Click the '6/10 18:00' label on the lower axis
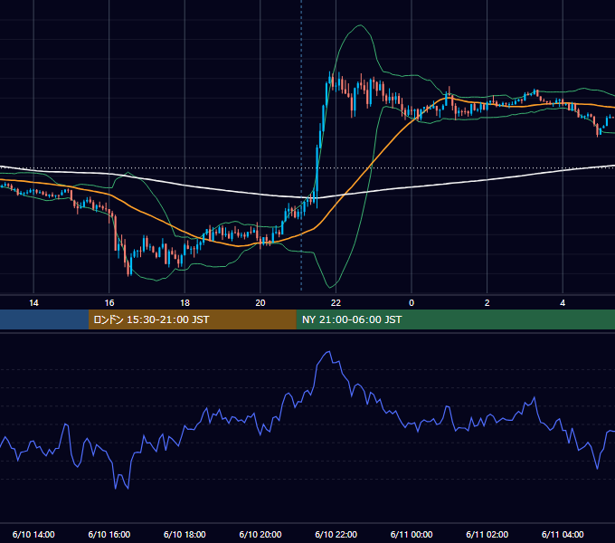This screenshot has width=615, height=543. point(184,534)
